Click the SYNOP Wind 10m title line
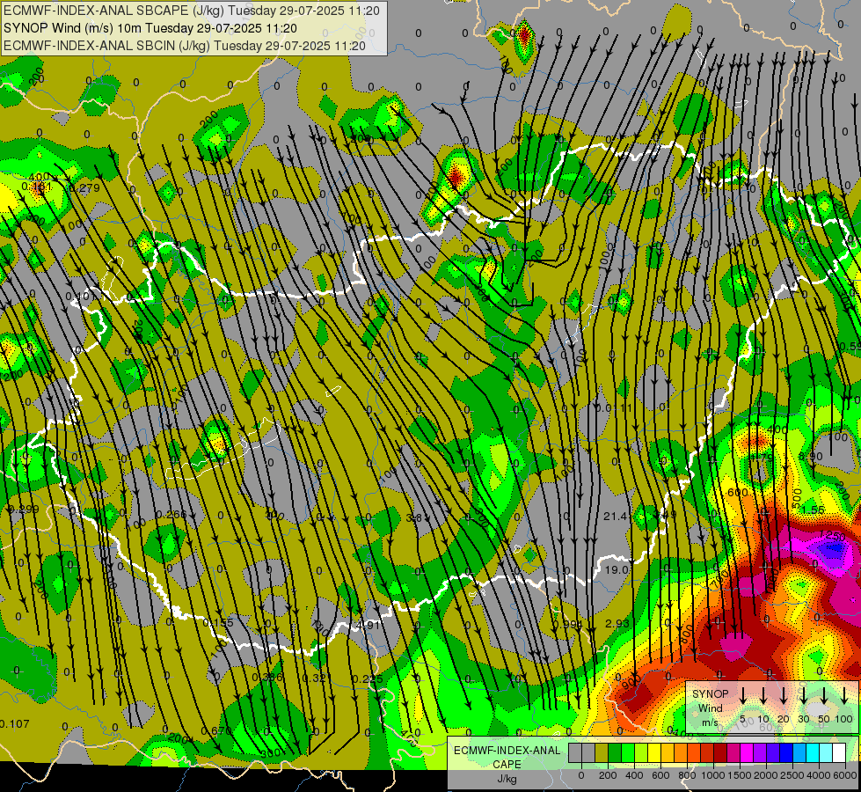The width and height of the screenshot is (861, 792). pos(150,28)
